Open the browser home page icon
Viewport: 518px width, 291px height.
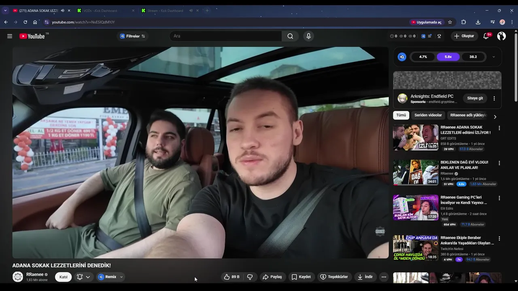35,22
